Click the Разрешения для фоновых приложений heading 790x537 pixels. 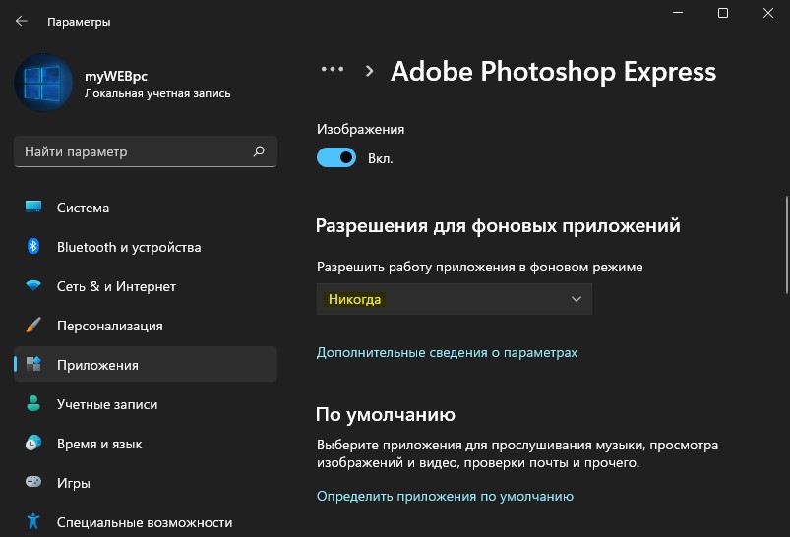tap(498, 225)
